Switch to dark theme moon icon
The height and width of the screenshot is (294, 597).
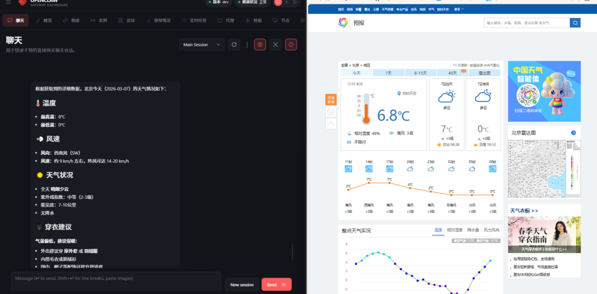(x=295, y=2)
